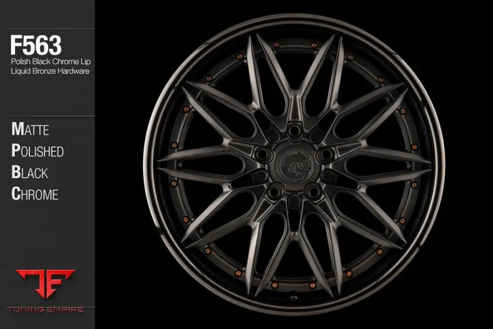493x329 pixels.
Task: Click the lower-left lug hole of the wheel
Action: [x=275, y=191]
